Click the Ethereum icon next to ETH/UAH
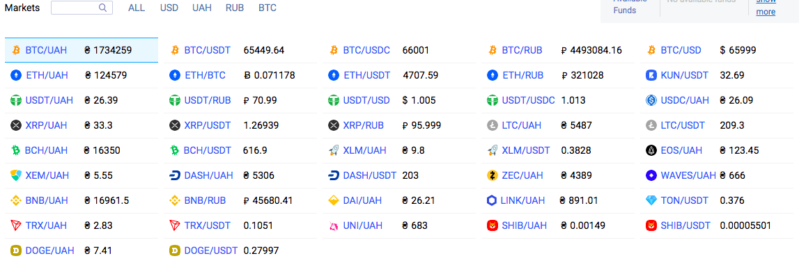 [x=16, y=76]
